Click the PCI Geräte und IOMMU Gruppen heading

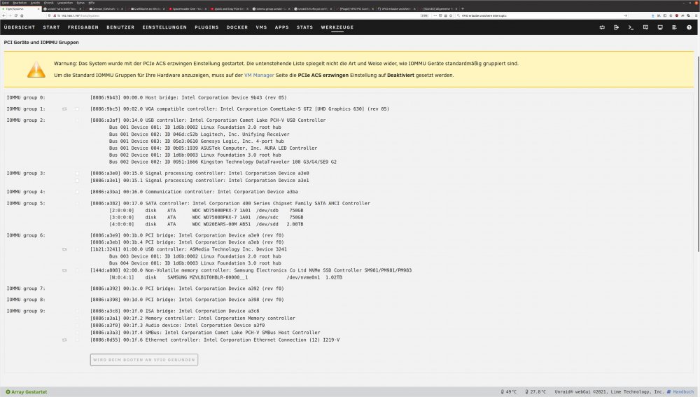[x=41, y=43]
